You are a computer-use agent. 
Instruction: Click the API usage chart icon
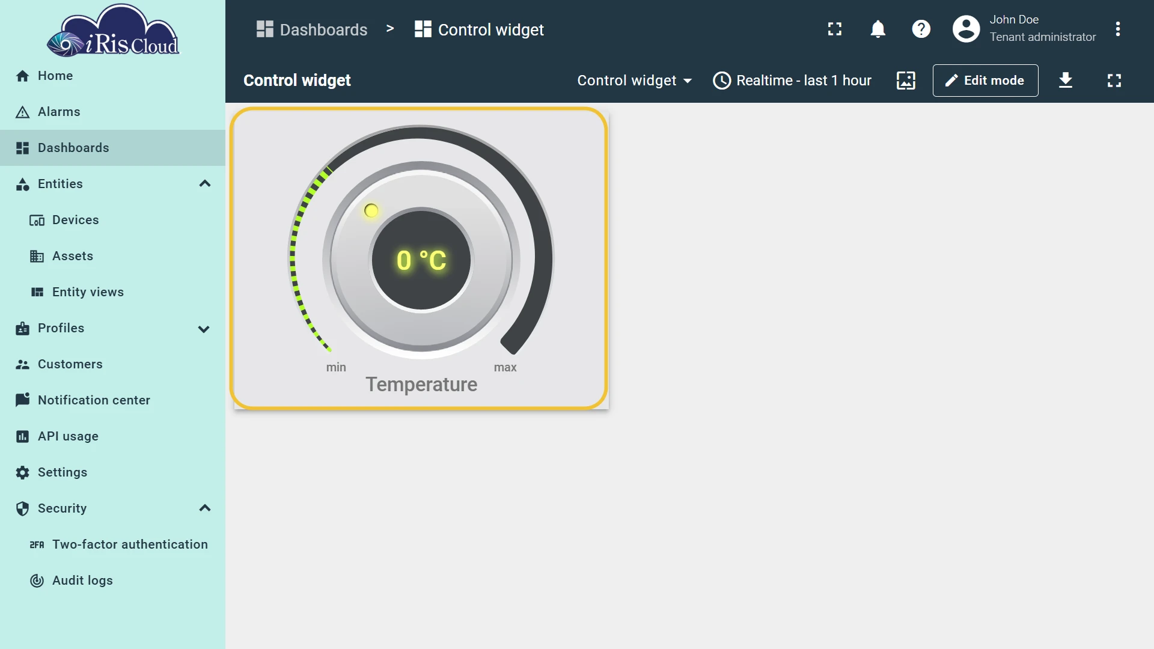pos(22,436)
